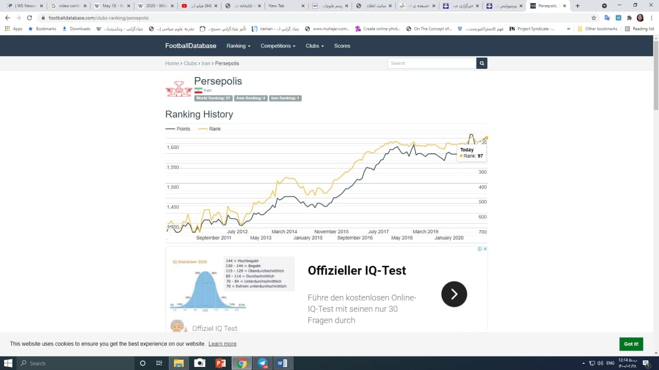Open File Explorer from the taskbar
The image size is (659, 370).
pos(179,363)
